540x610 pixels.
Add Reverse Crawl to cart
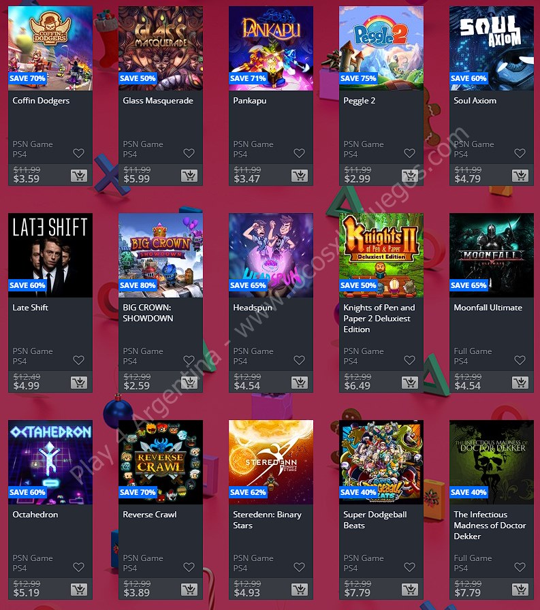189,590
